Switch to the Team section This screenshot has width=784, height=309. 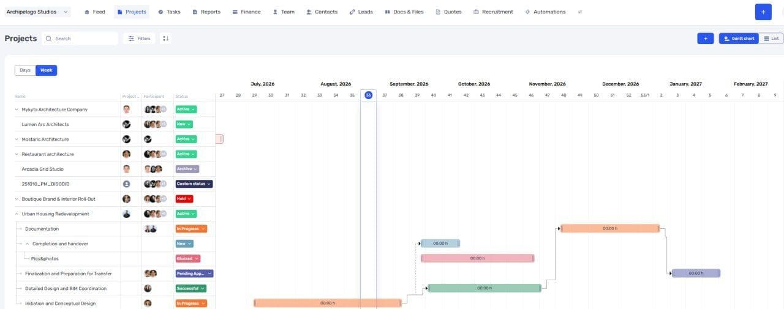coord(284,12)
